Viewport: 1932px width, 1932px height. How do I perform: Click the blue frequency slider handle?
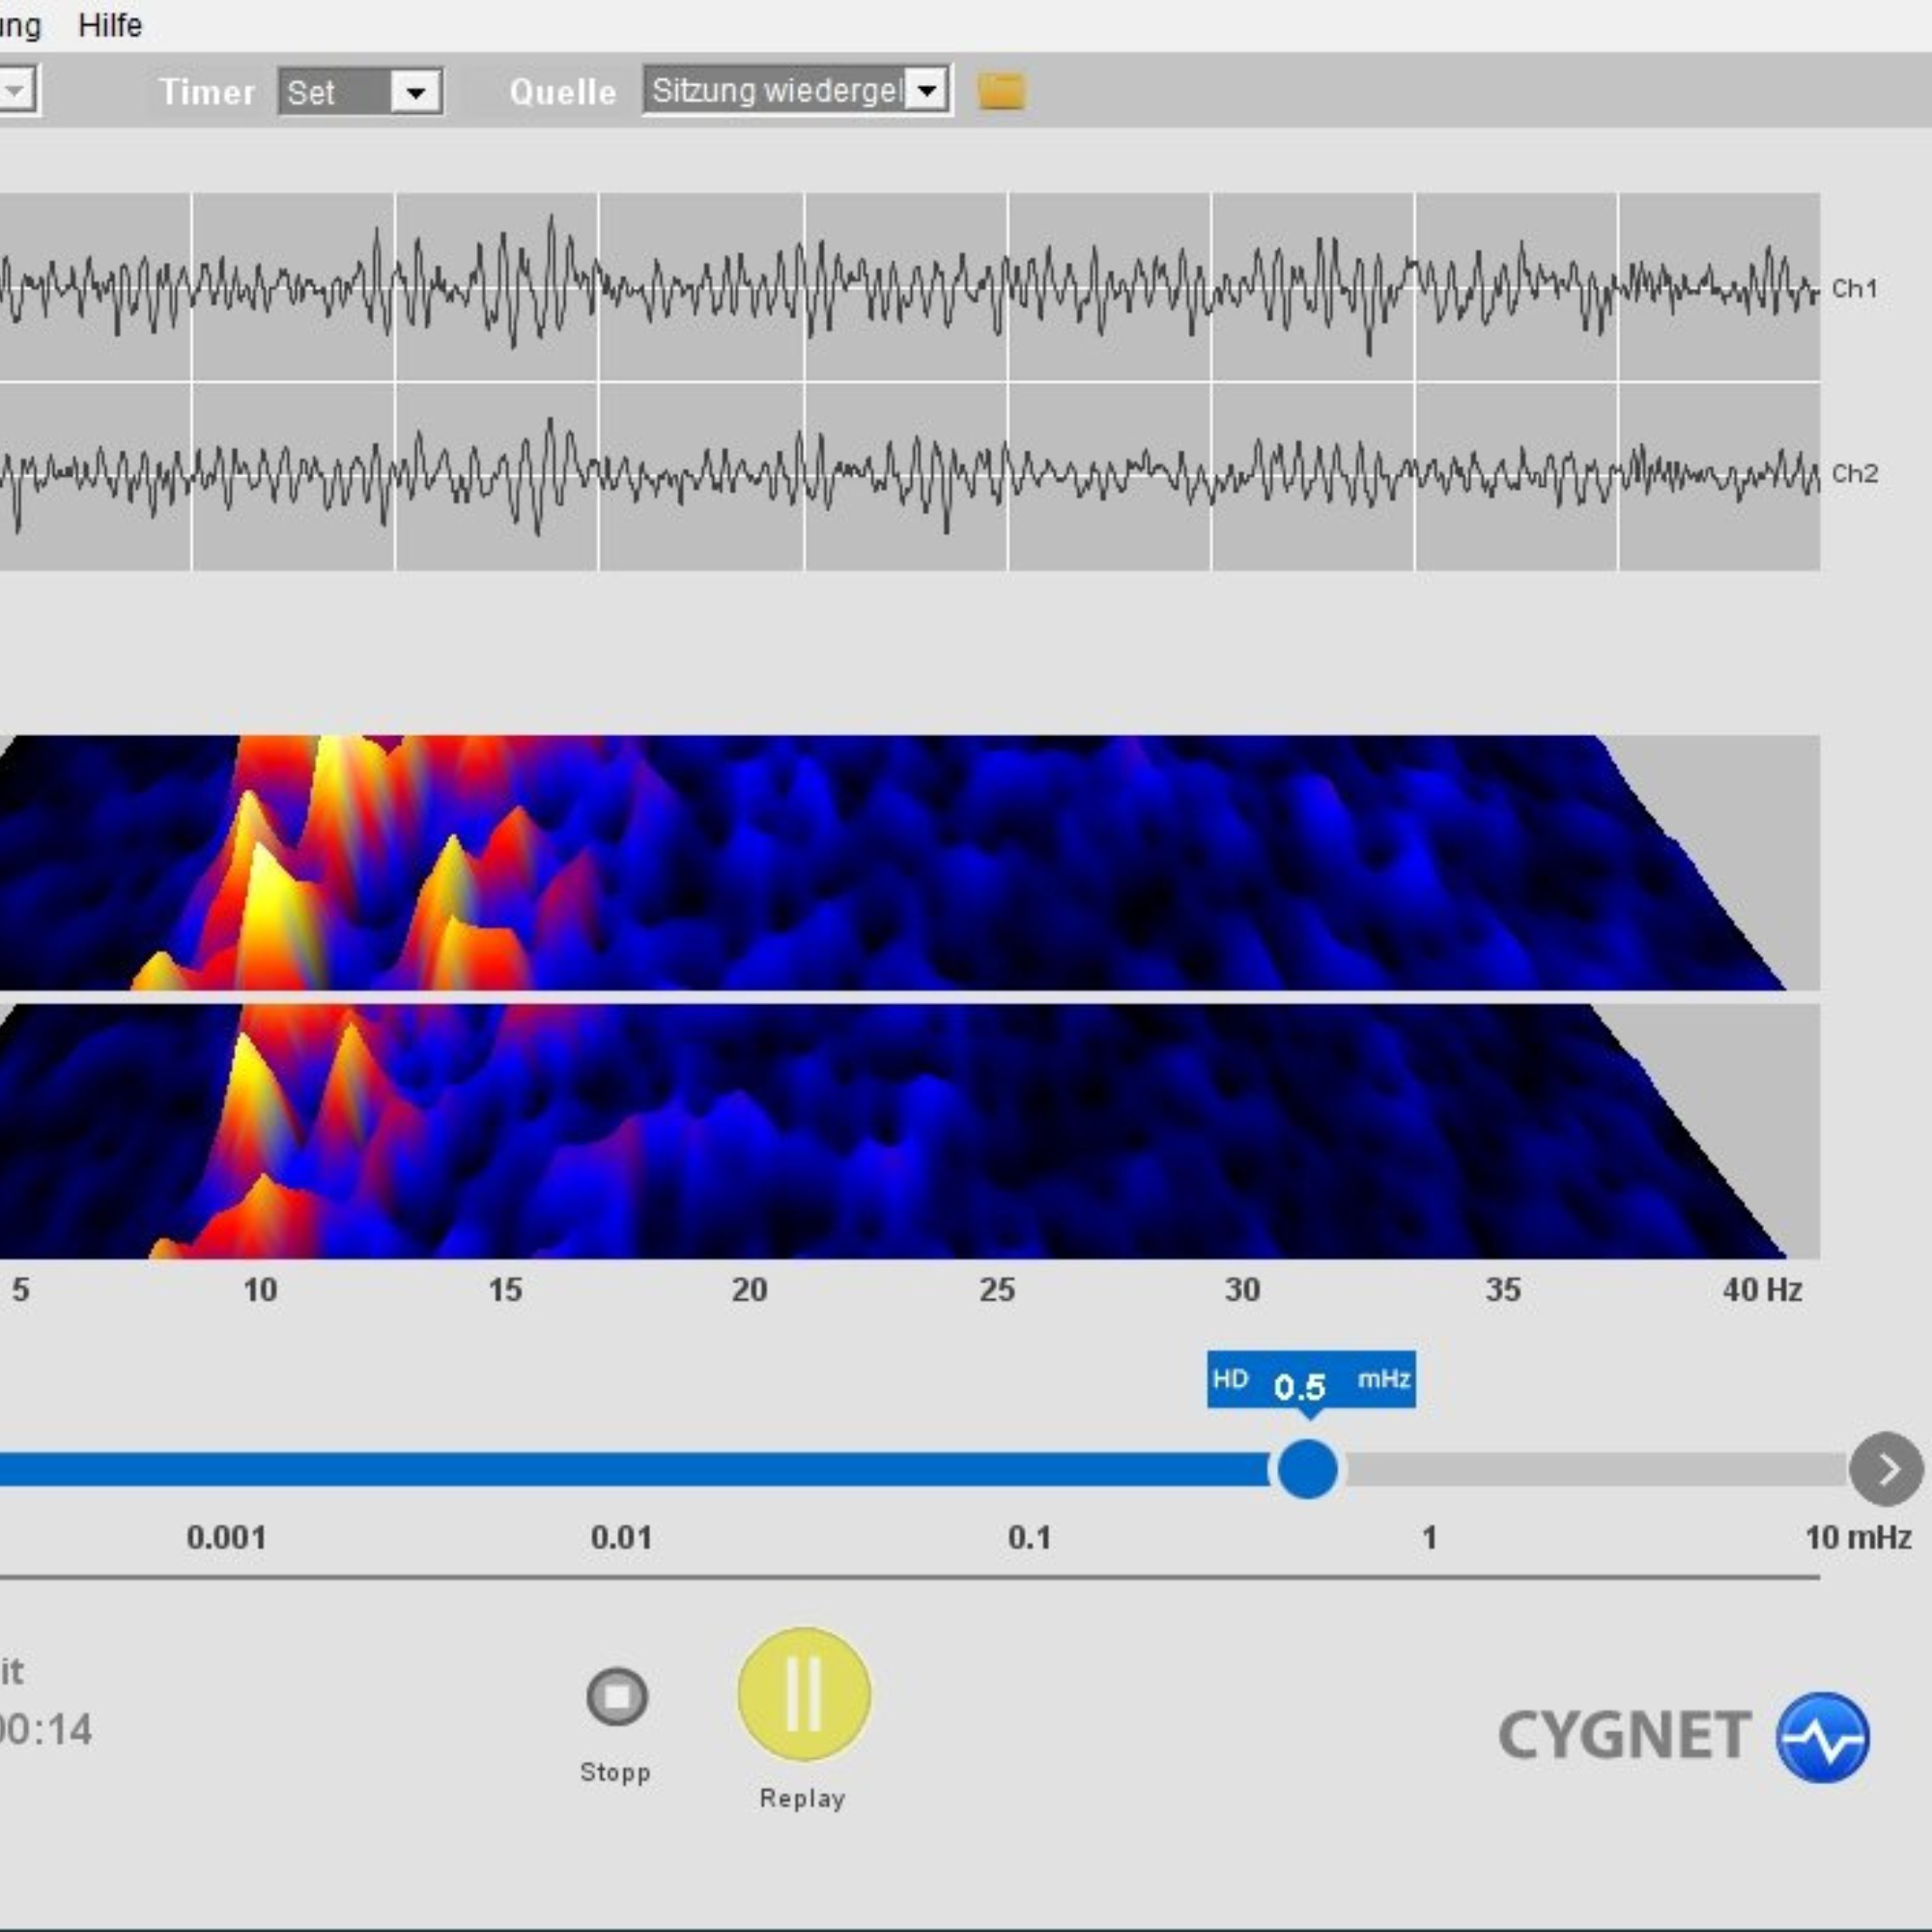pos(1307,1469)
